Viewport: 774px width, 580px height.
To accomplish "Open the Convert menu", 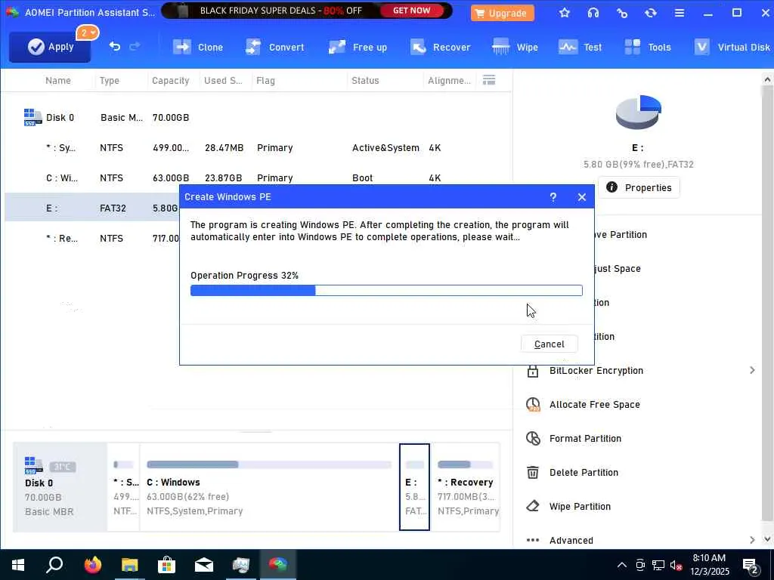I will [x=275, y=48].
